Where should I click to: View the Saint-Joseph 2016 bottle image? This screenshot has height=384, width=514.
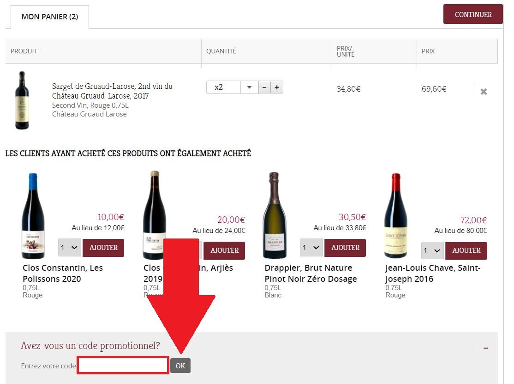click(x=396, y=215)
